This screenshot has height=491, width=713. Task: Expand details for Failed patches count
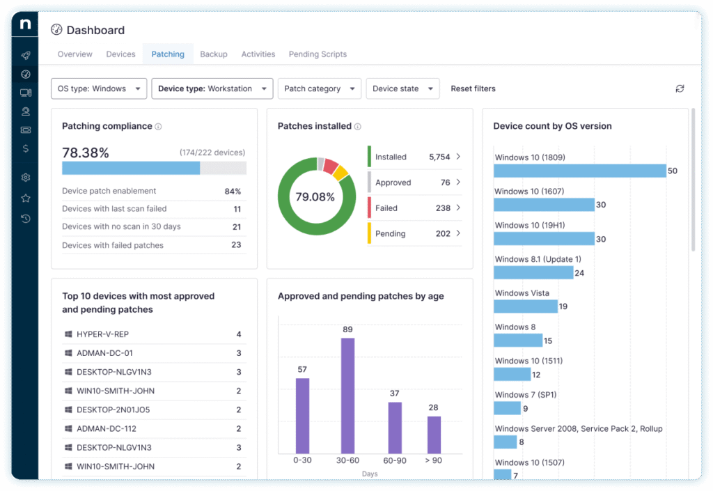pyautogui.click(x=459, y=208)
